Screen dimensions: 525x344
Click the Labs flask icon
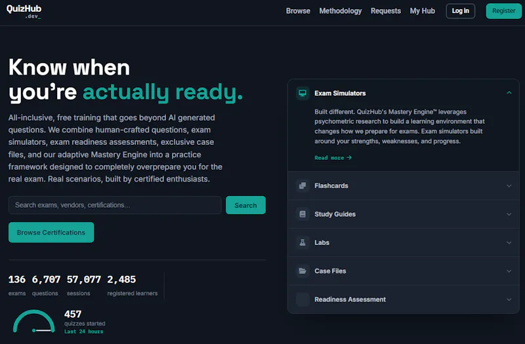click(x=303, y=242)
